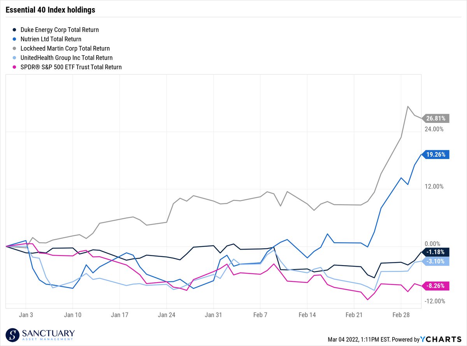The height and width of the screenshot is (346, 467).
Task: Click the 24.00% axis label
Action: pyautogui.click(x=434, y=129)
